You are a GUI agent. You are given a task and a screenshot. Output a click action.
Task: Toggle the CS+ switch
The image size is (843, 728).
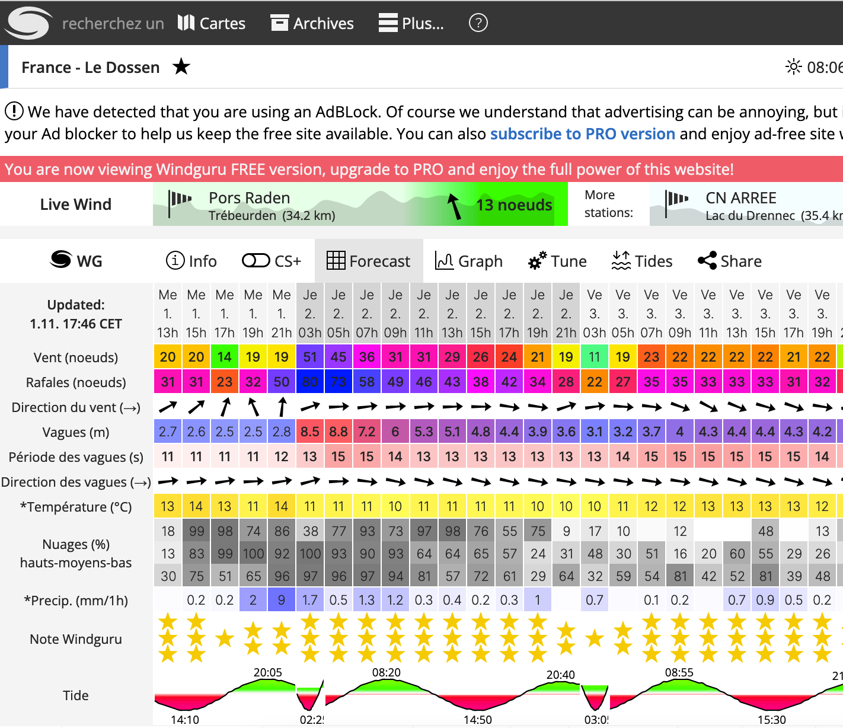point(256,261)
